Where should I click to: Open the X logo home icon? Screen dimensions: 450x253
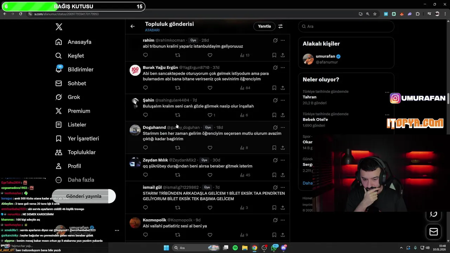pos(59,27)
